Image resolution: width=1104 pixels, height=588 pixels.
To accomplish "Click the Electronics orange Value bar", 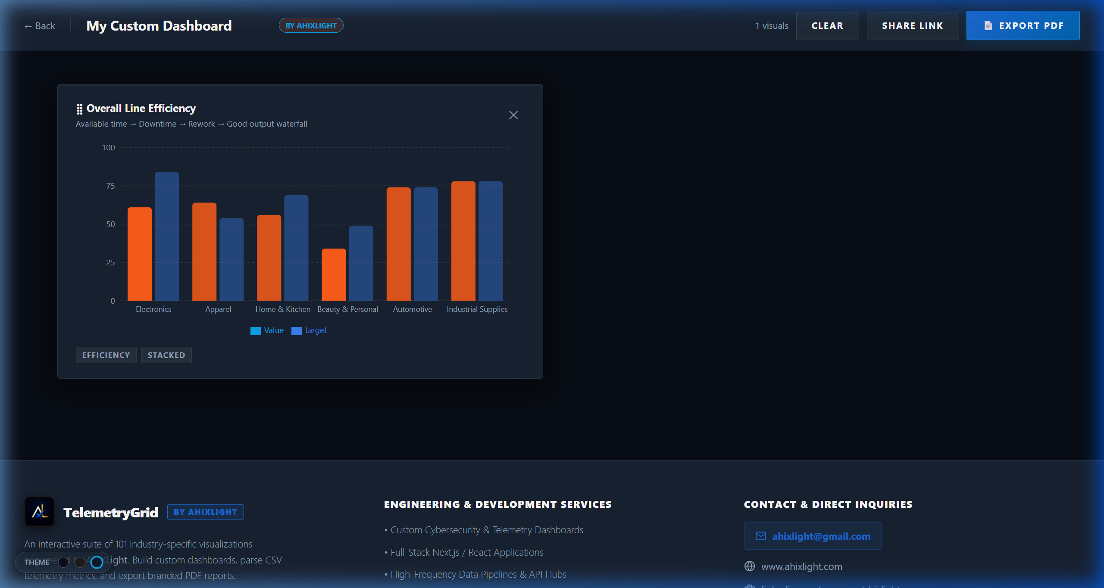I will 139,254.
